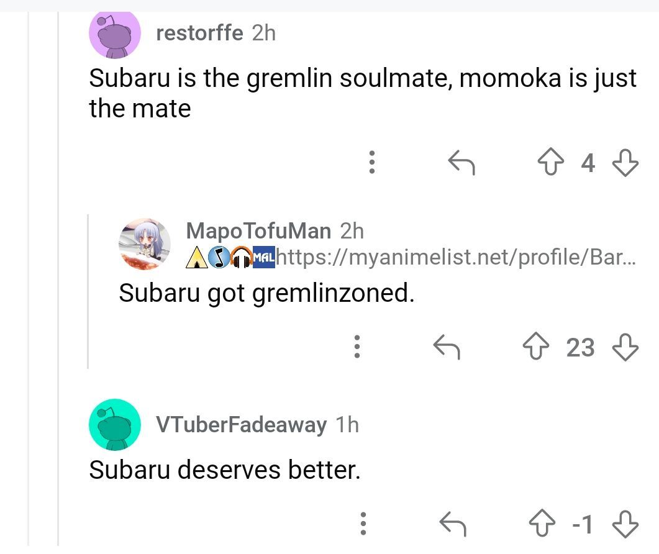Visit VTuberFadeaway's profile
The image size is (659, 554).
[x=241, y=425]
